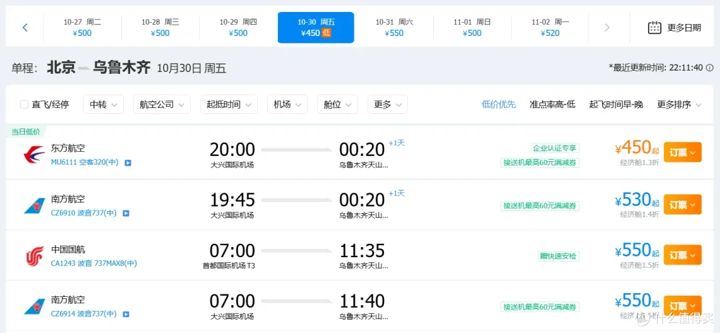
Task: Book the CZ6914 flight via 订票
Action: click(683, 306)
